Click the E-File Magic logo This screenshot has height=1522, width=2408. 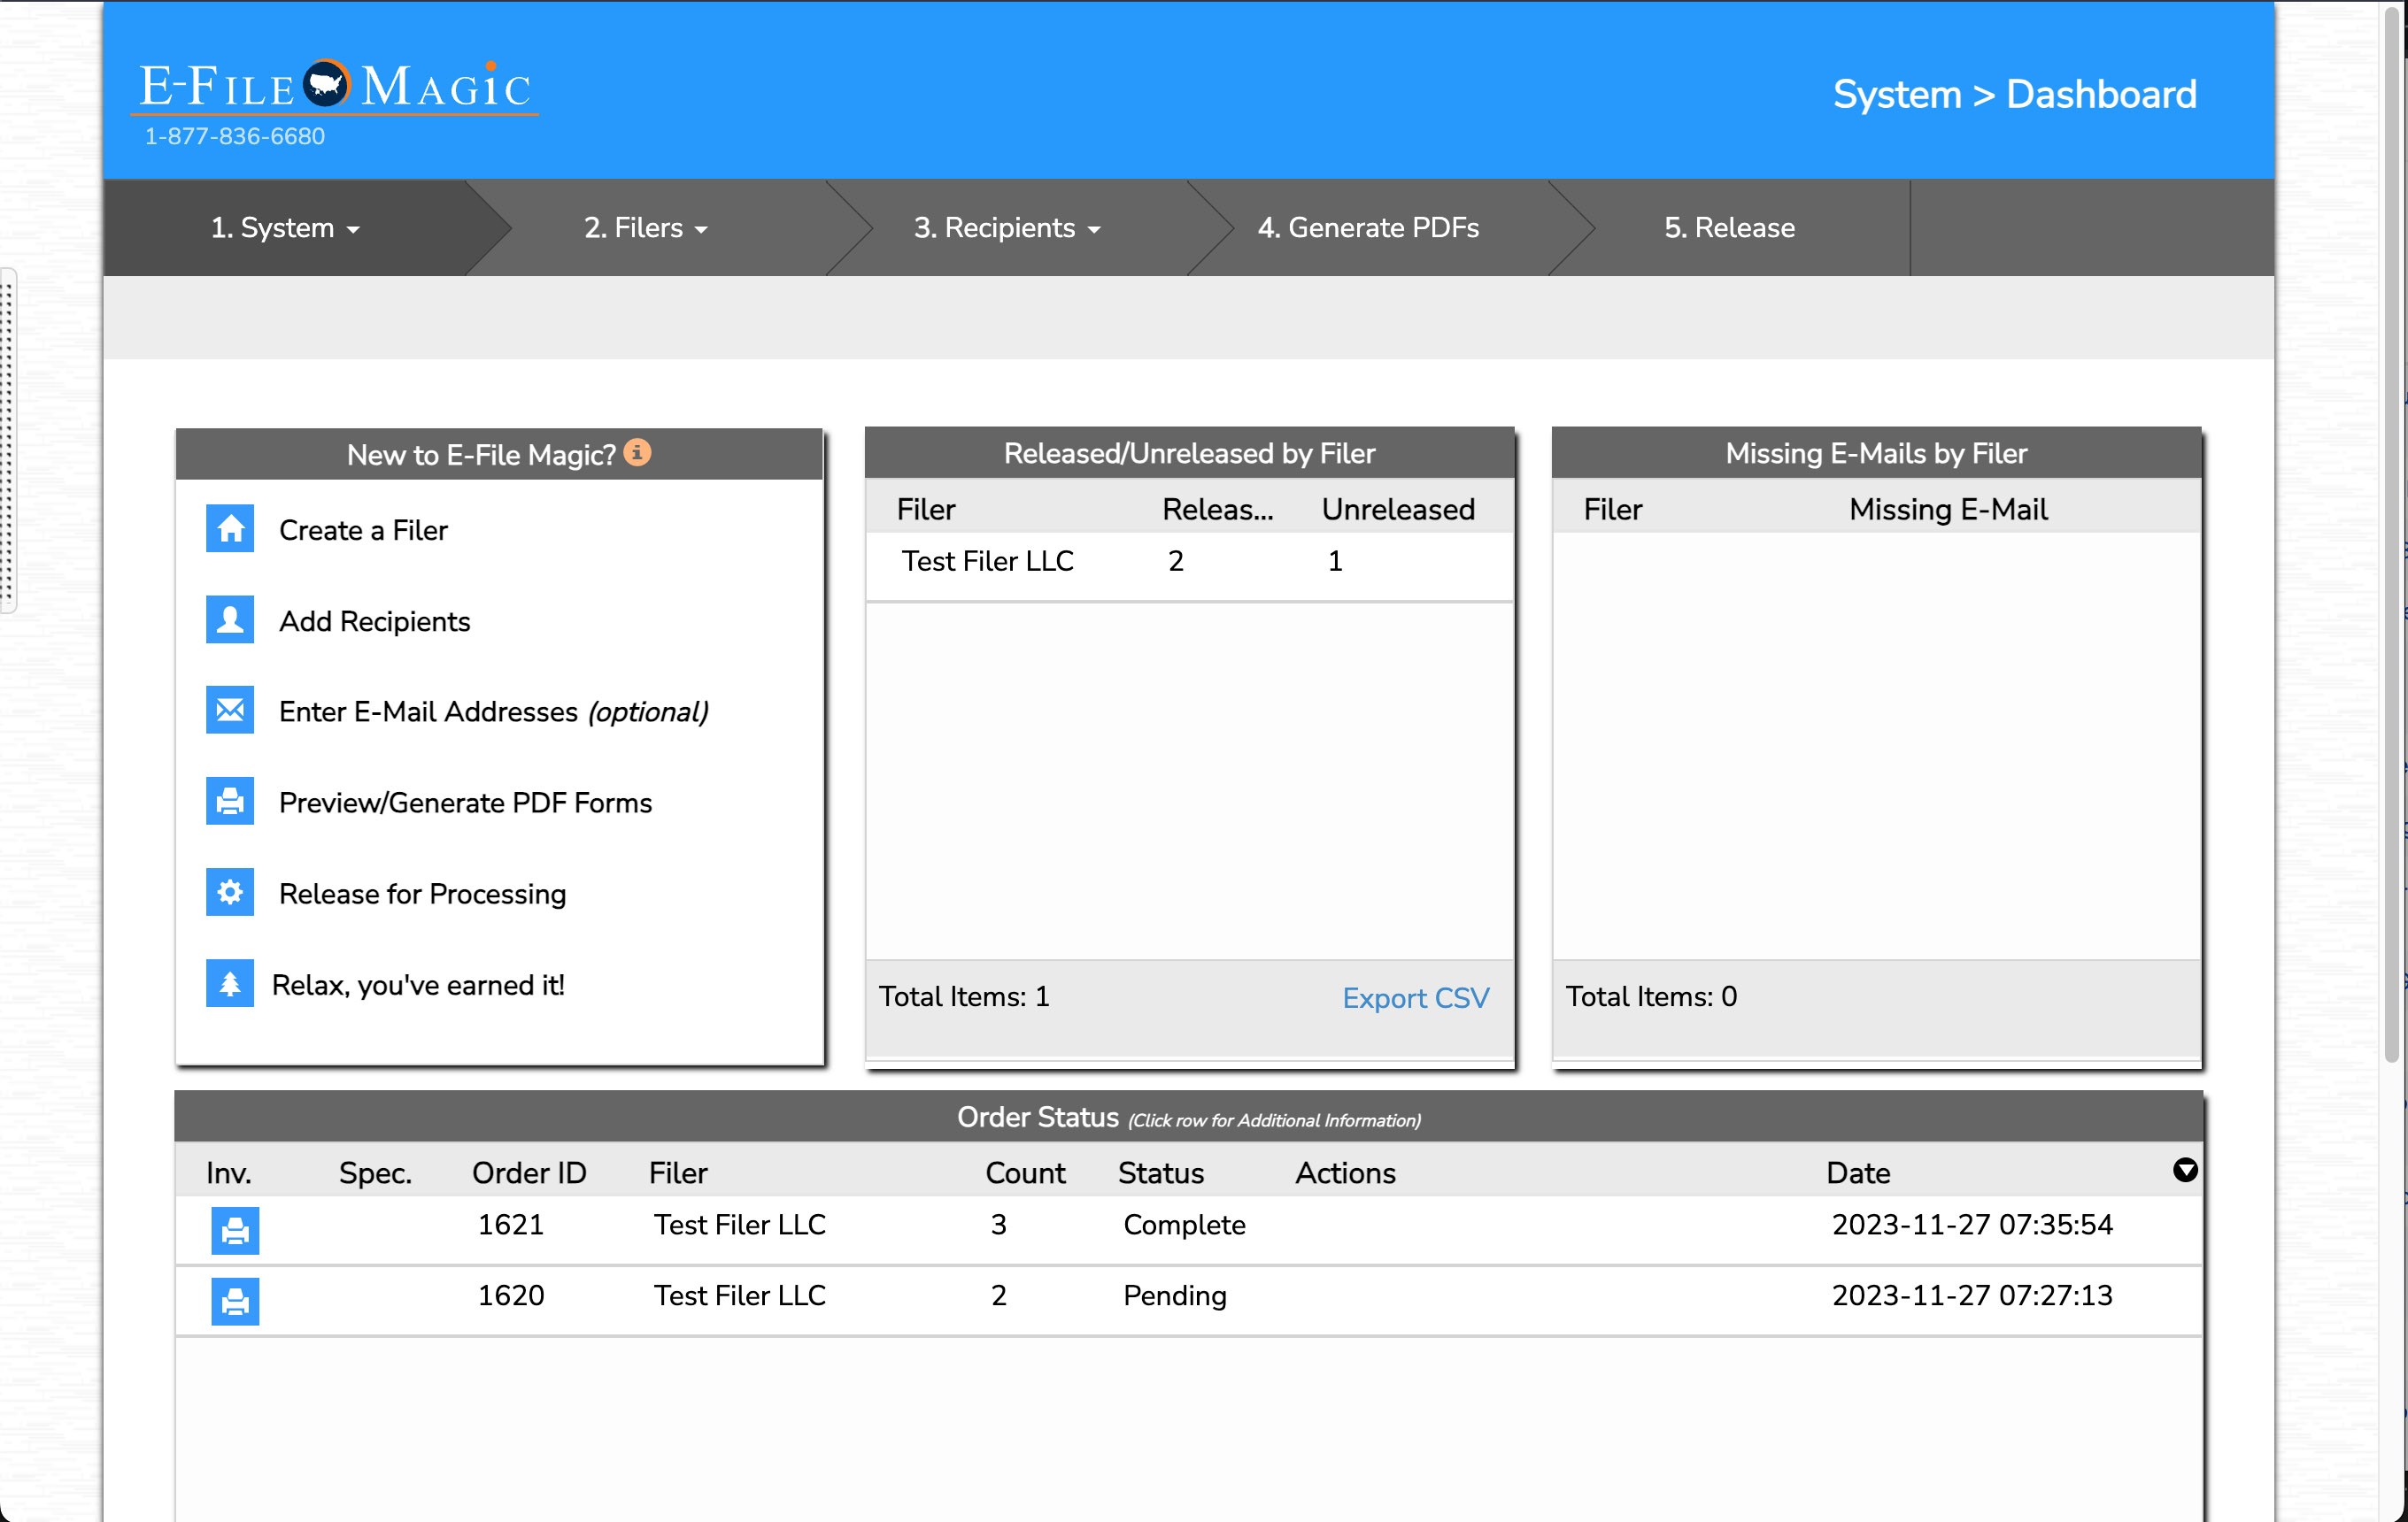pyautogui.click(x=335, y=88)
